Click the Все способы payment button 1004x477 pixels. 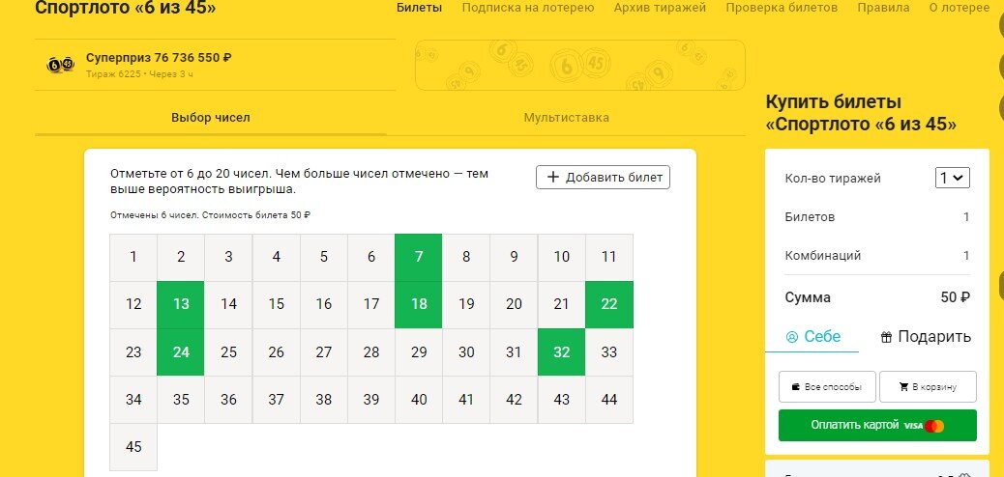(x=827, y=387)
